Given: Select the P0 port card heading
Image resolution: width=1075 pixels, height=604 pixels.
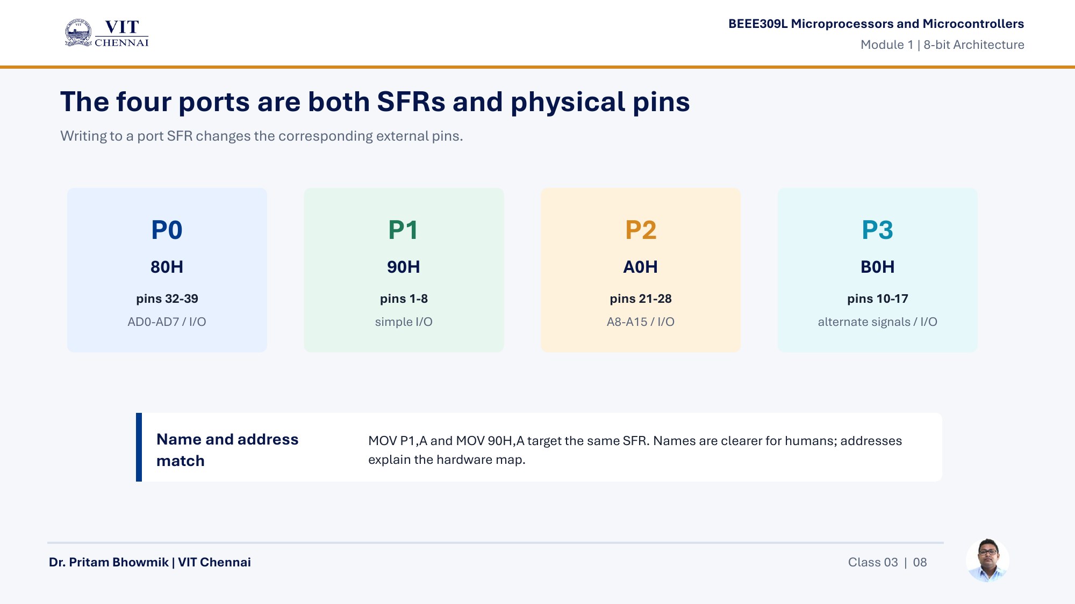Looking at the screenshot, I should point(167,230).
